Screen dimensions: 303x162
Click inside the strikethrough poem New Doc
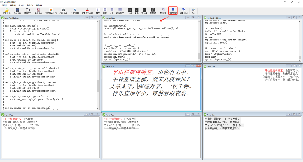(x=152, y=138)
